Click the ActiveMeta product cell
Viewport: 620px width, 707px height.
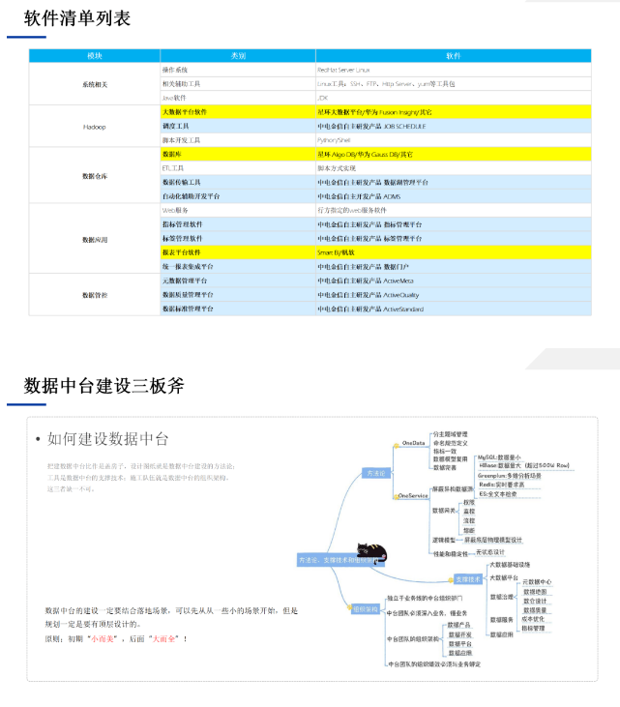tap(454, 280)
